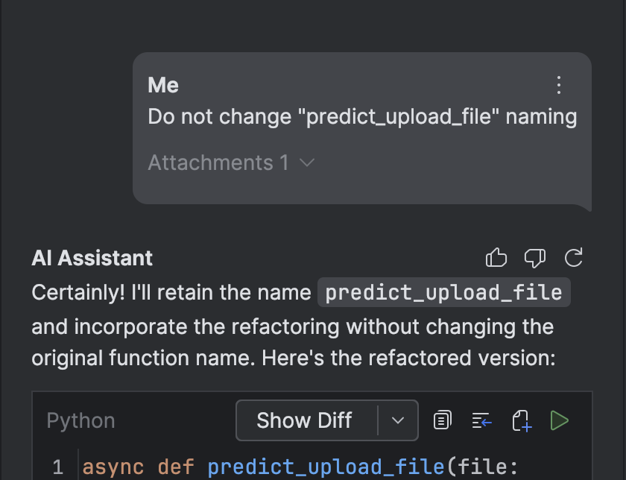Screen dimensions: 626x480
Task: Click the AI Assistant heading
Action: tap(92, 258)
